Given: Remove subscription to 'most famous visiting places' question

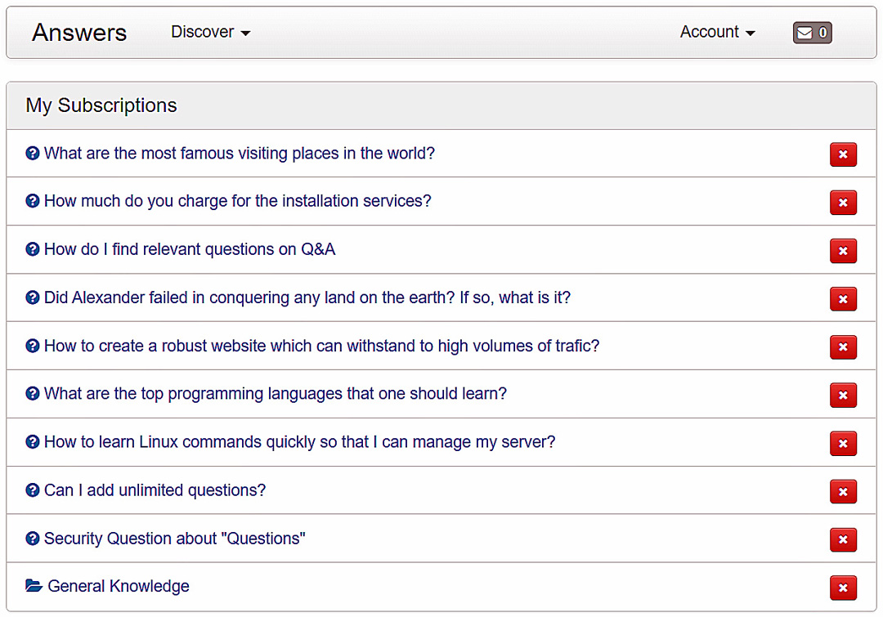Looking at the screenshot, I should (843, 154).
